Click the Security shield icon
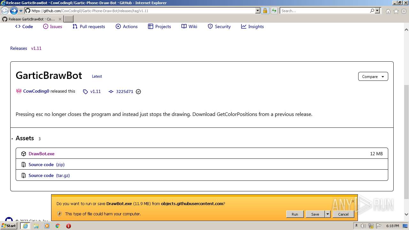The image size is (409, 230). pyautogui.click(x=210, y=27)
